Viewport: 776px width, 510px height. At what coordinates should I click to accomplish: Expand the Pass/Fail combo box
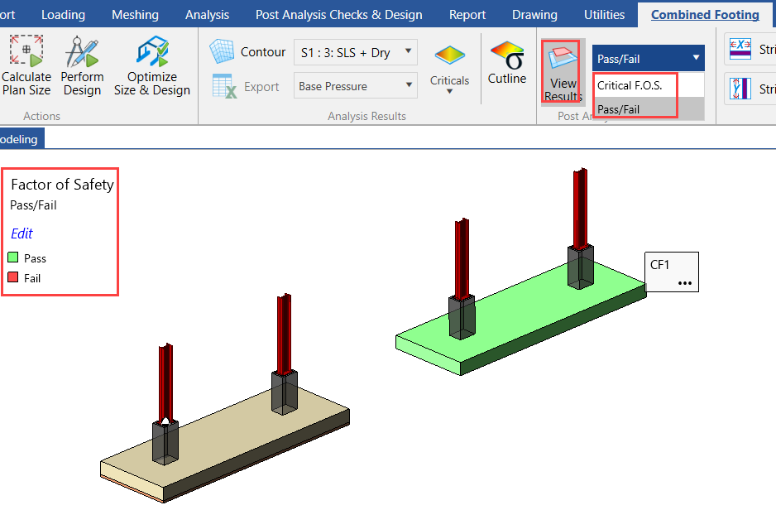coord(648,59)
